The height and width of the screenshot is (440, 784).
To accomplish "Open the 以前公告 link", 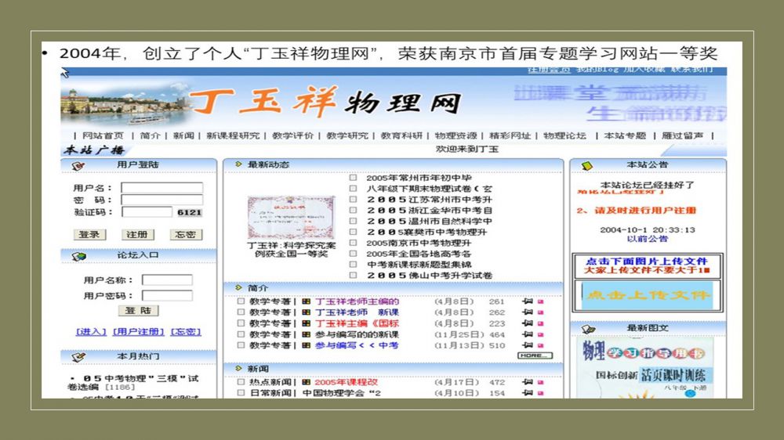I will [648, 239].
